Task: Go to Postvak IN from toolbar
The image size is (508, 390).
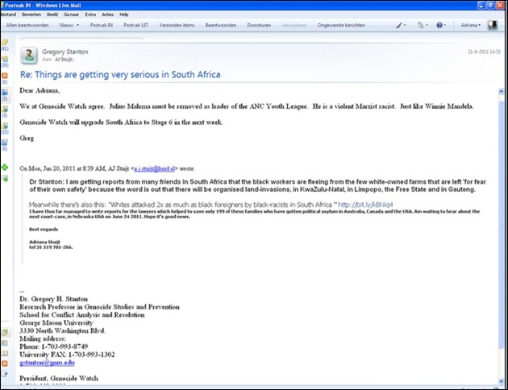Action: pyautogui.click(x=102, y=25)
